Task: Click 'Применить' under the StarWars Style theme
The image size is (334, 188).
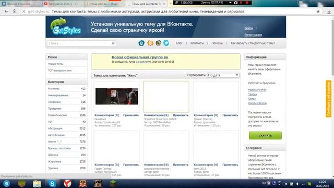Action: click(181, 115)
